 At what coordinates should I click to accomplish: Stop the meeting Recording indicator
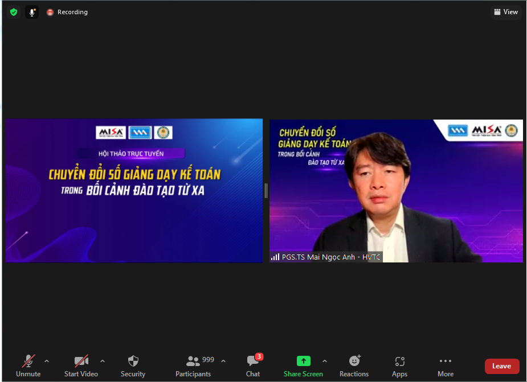pyautogui.click(x=67, y=11)
